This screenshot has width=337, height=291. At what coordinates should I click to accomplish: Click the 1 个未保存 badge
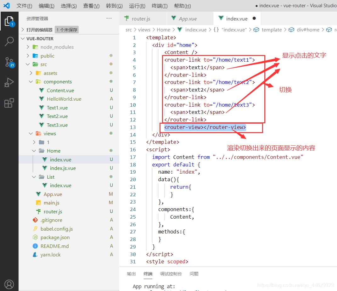tap(67, 30)
